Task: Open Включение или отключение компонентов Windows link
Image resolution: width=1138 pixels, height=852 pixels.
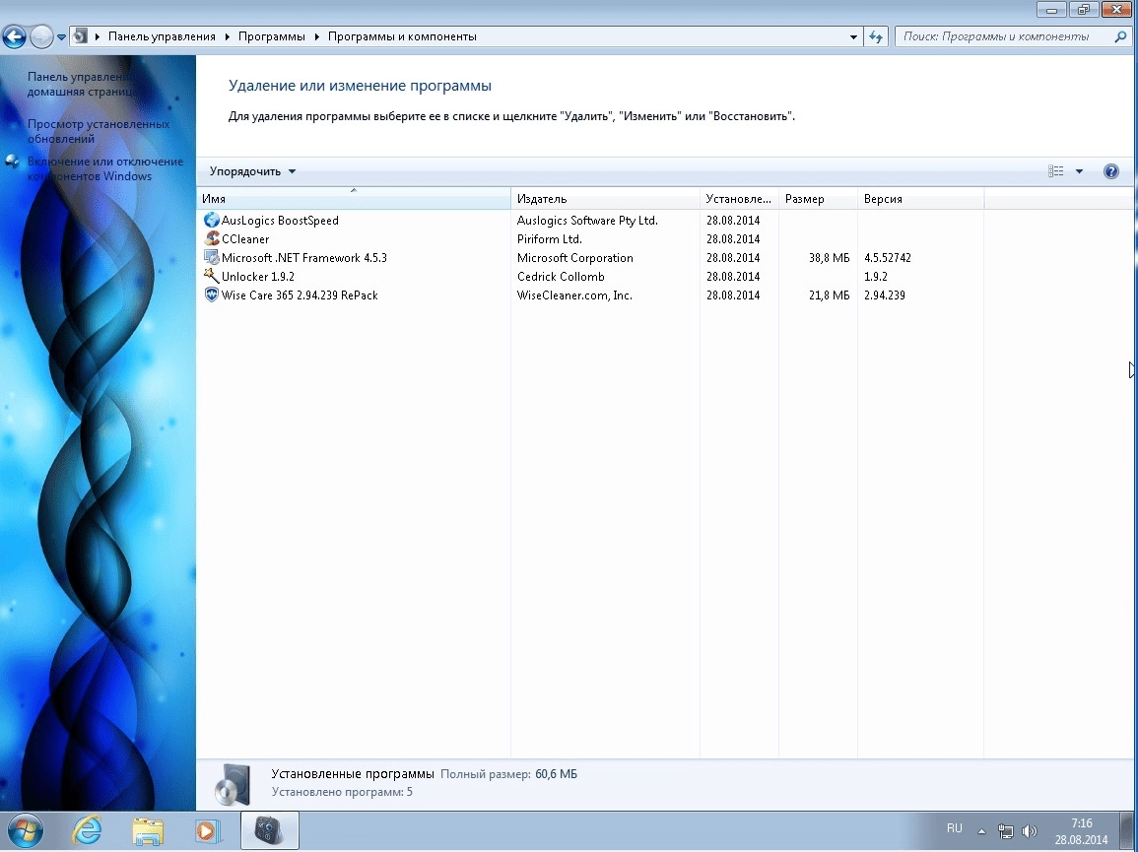Action: click(x=105, y=169)
